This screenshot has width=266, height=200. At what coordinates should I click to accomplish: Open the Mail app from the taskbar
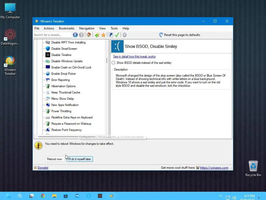(77, 196)
